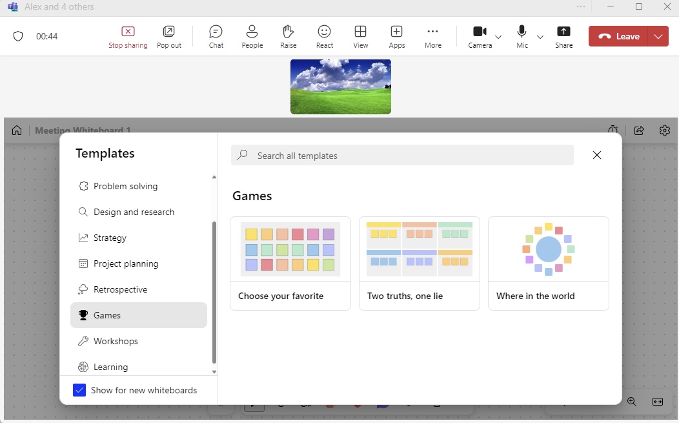The image size is (679, 423).
Task: Open the meeting Chat
Action: pyautogui.click(x=216, y=36)
